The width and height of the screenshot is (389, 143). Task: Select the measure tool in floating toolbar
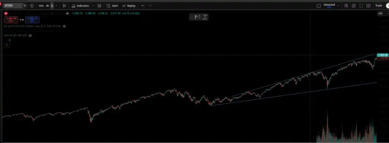pos(205,17)
